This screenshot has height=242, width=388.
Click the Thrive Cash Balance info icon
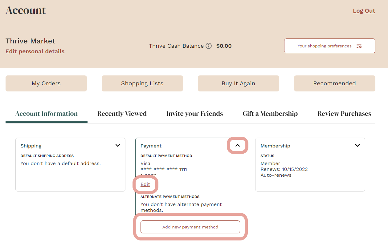(208, 46)
